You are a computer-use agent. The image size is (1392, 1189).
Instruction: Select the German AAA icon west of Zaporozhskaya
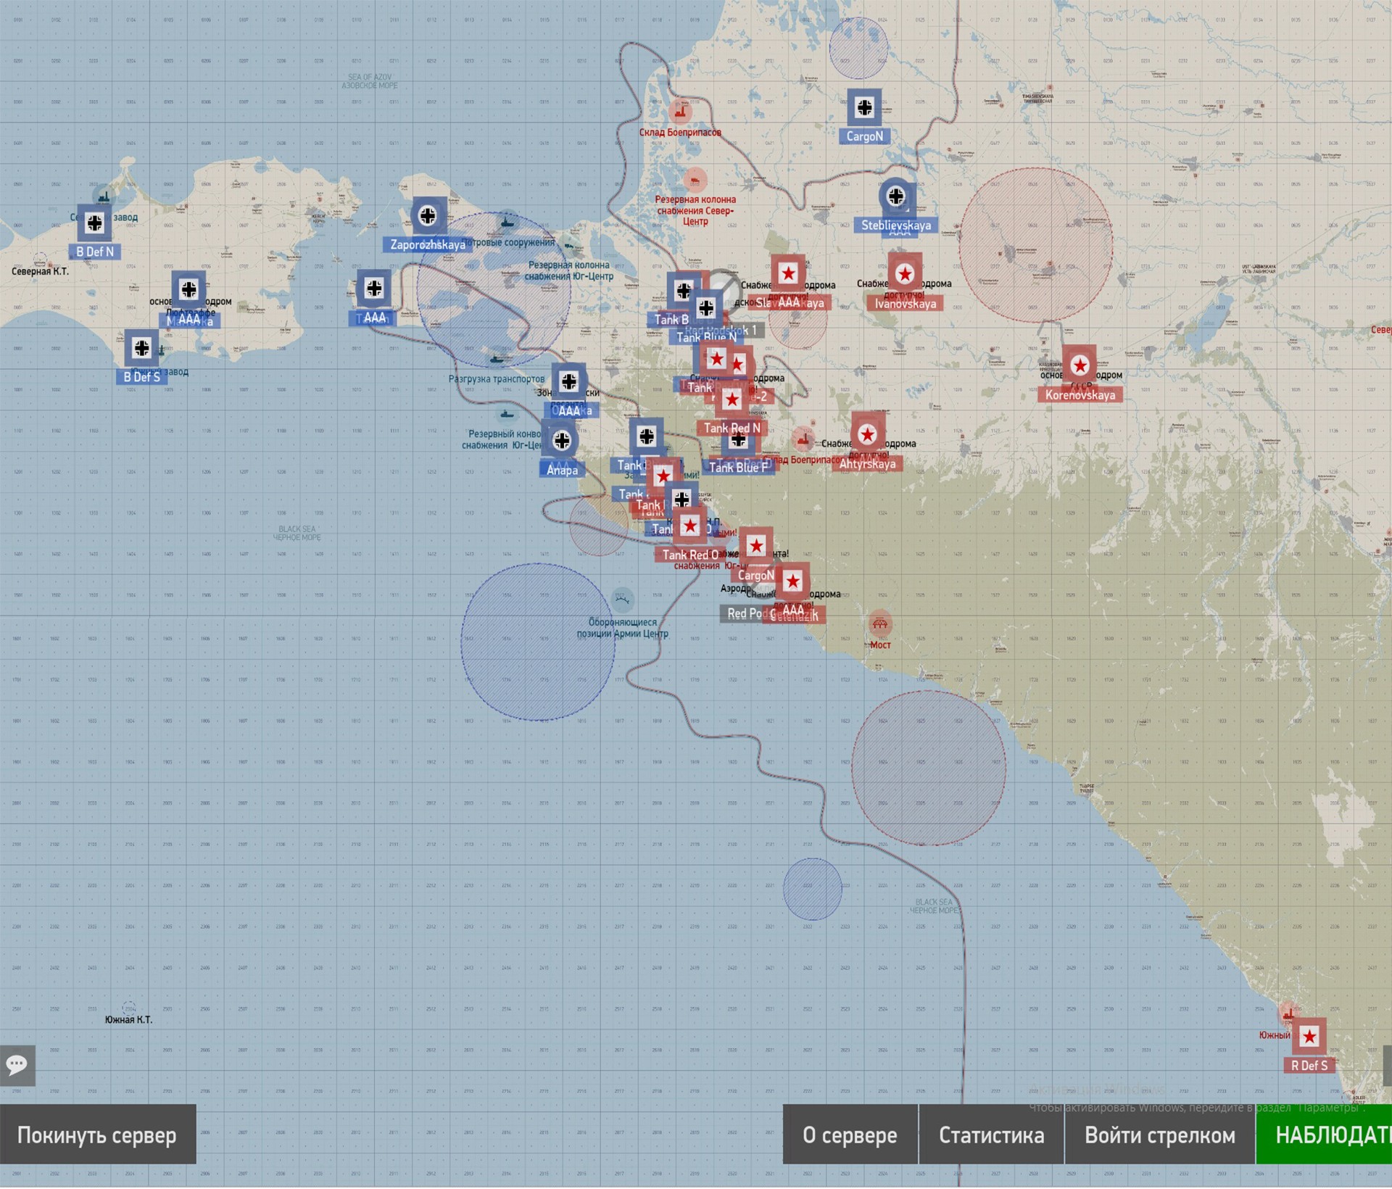point(374,289)
